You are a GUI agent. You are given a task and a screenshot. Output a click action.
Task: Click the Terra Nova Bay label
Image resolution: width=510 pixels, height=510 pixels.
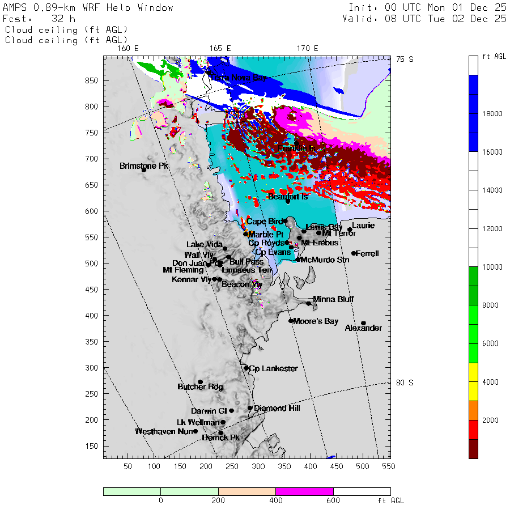(x=239, y=78)
